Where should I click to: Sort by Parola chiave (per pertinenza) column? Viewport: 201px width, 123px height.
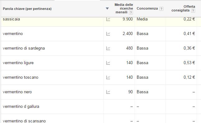click(27, 9)
